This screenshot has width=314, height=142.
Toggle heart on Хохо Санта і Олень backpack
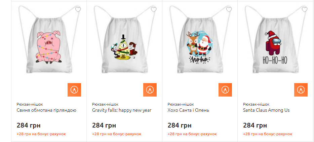229,9
